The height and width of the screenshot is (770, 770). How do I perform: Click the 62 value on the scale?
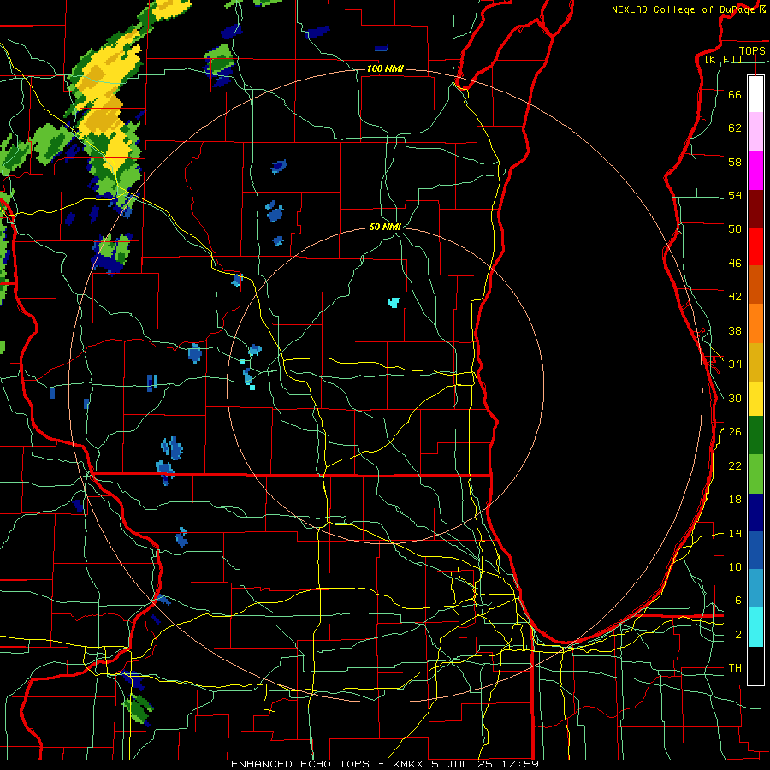pyautogui.click(x=735, y=127)
